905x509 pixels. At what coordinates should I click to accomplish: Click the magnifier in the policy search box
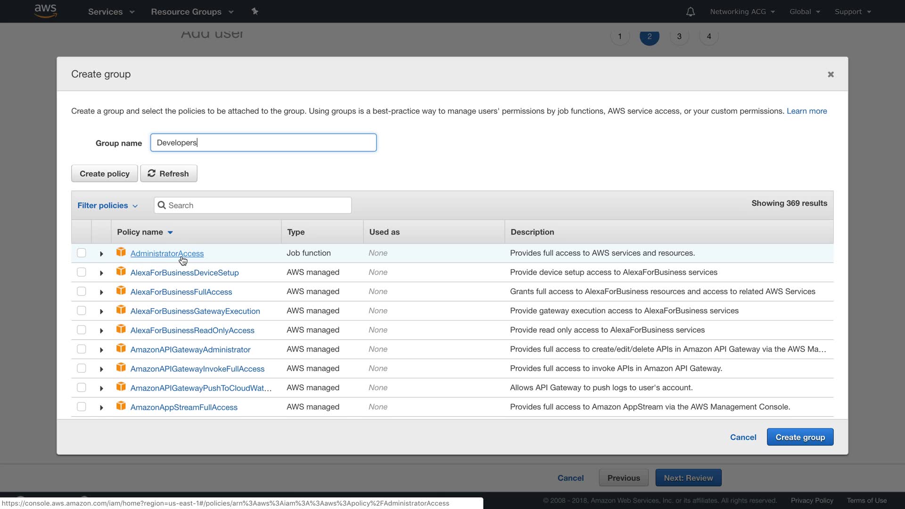tap(162, 205)
